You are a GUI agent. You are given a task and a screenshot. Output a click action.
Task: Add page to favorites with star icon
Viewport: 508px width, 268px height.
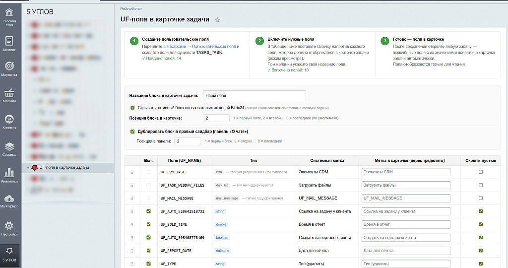pos(217,20)
